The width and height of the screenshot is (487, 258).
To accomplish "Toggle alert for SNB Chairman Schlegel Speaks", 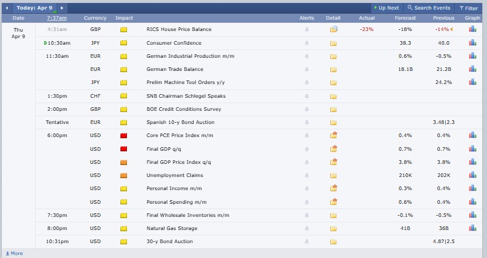I will [x=307, y=96].
